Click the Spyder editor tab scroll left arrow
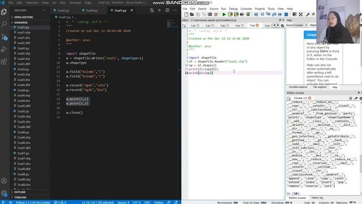 pos(274,25)
